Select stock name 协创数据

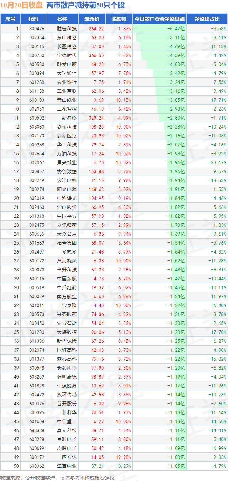coord(67,171)
